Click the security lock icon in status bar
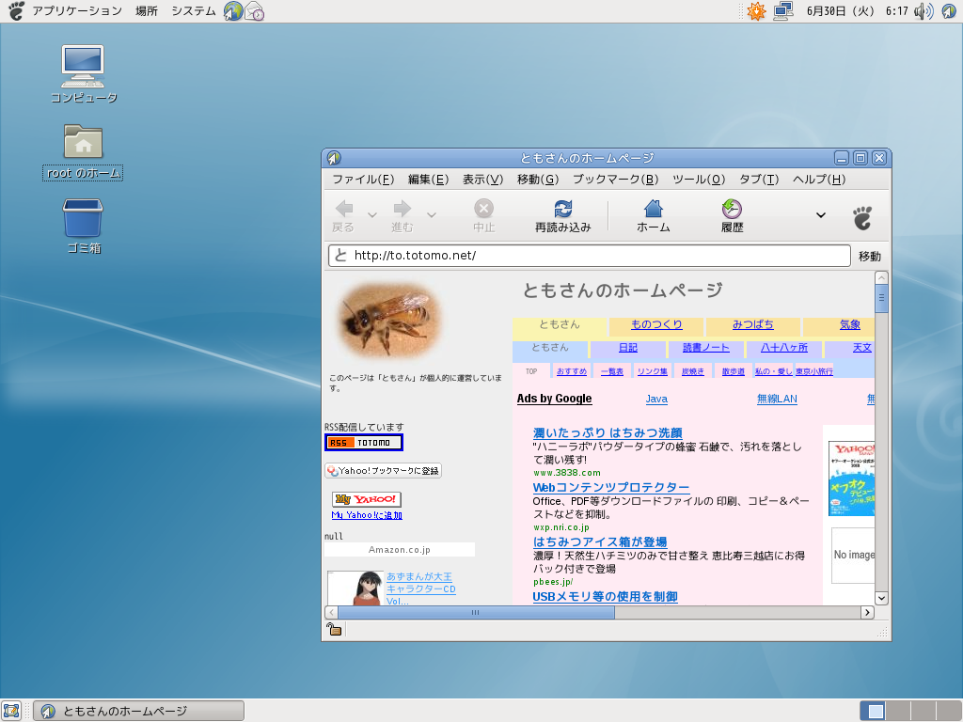Screen dimensions: 963x722 pyautogui.click(x=334, y=629)
